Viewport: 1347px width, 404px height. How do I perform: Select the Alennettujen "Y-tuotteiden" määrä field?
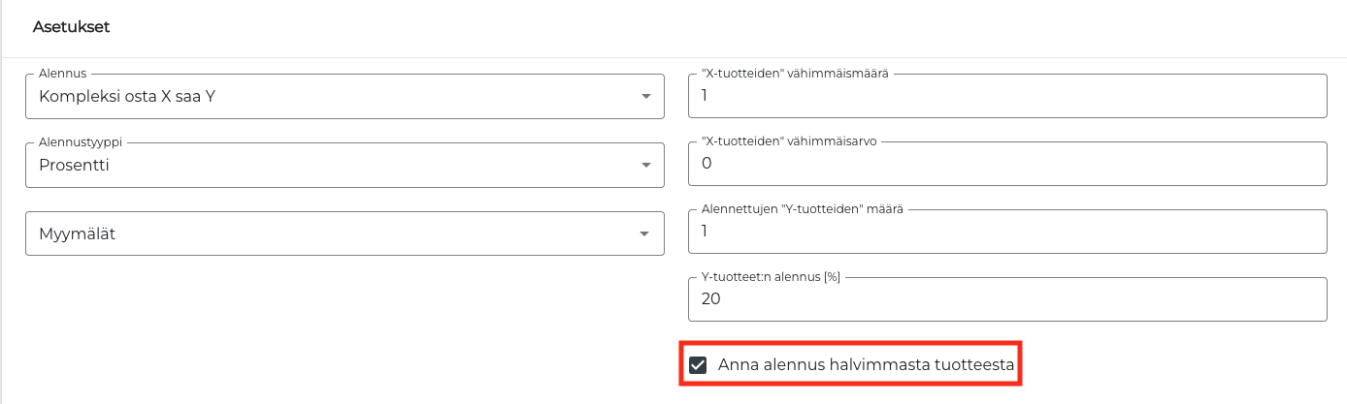(1005, 233)
